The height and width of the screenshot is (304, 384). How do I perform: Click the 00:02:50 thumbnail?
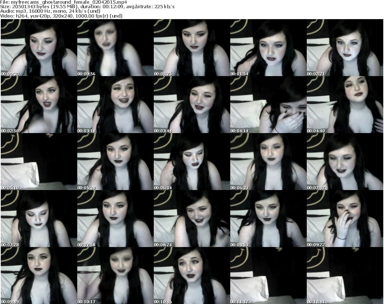pyautogui.click(x=39, y=105)
